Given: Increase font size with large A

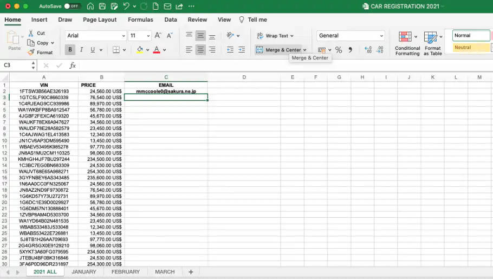Looking at the screenshot, I should pos(158,35).
